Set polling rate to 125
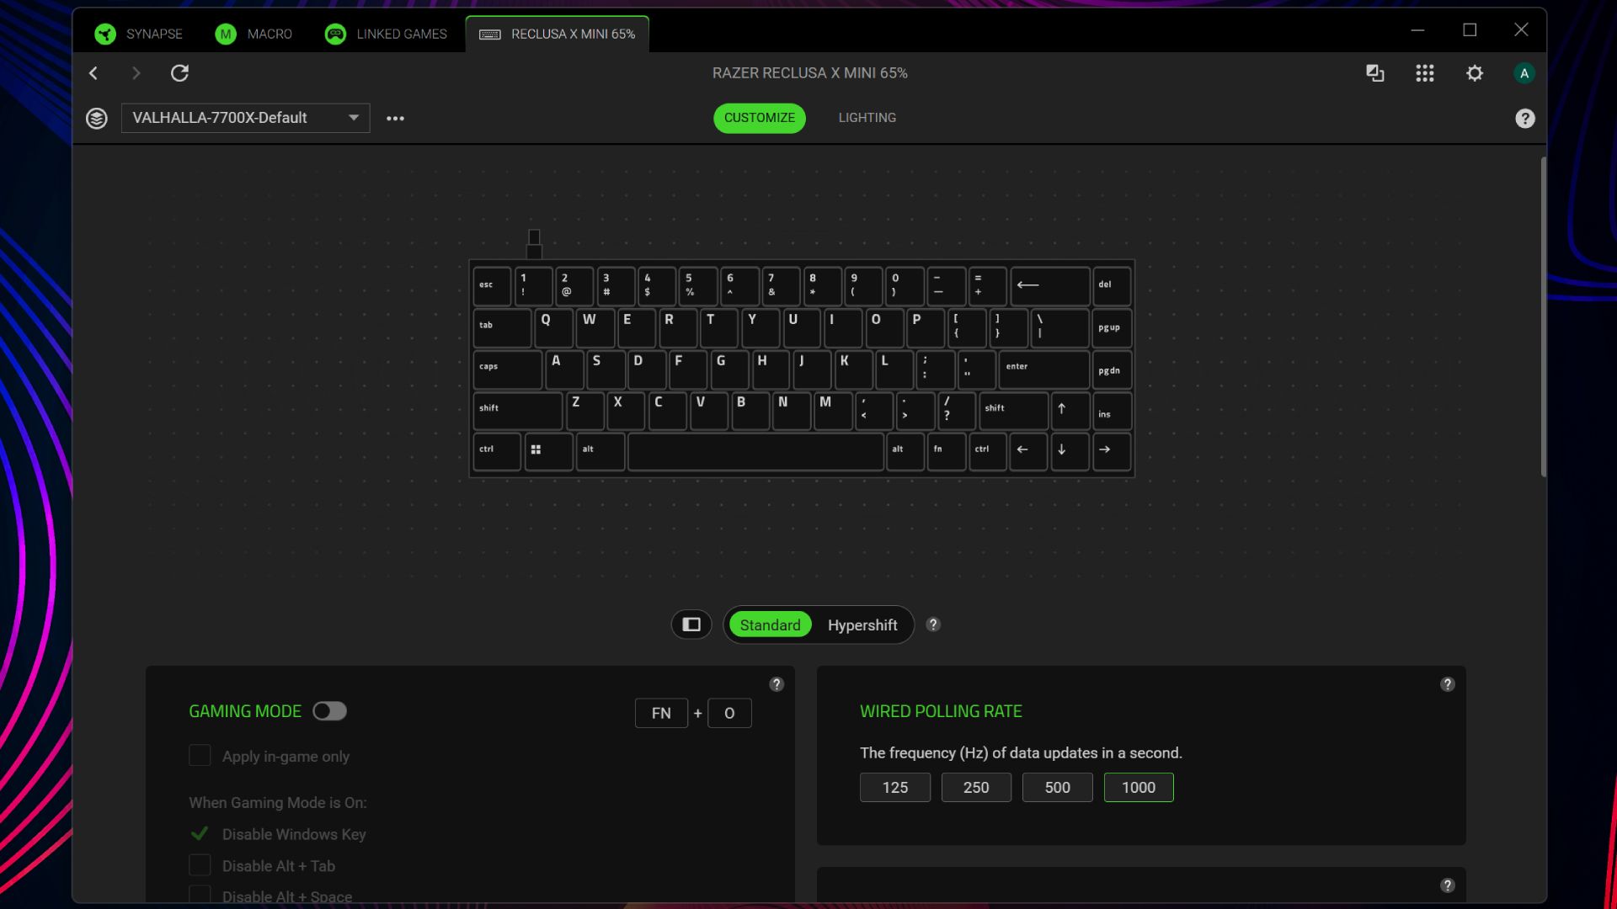 [x=894, y=787]
